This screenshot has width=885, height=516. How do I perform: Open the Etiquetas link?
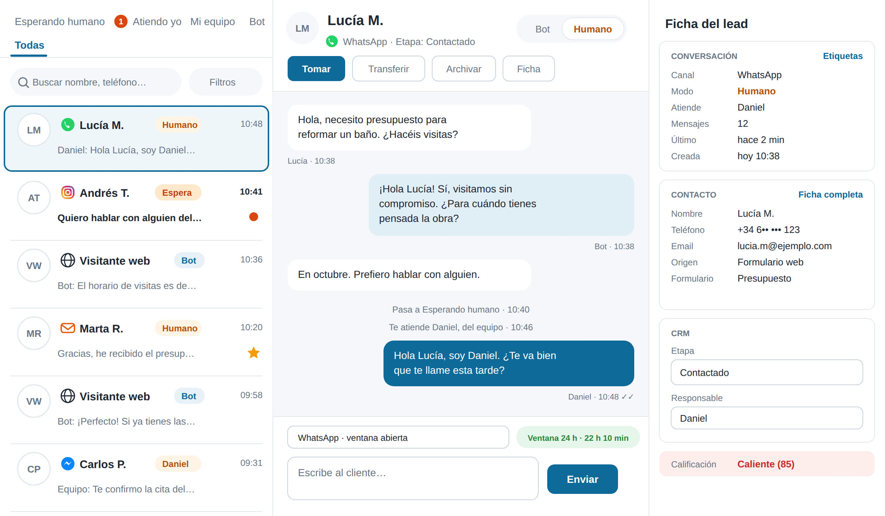pyautogui.click(x=843, y=56)
